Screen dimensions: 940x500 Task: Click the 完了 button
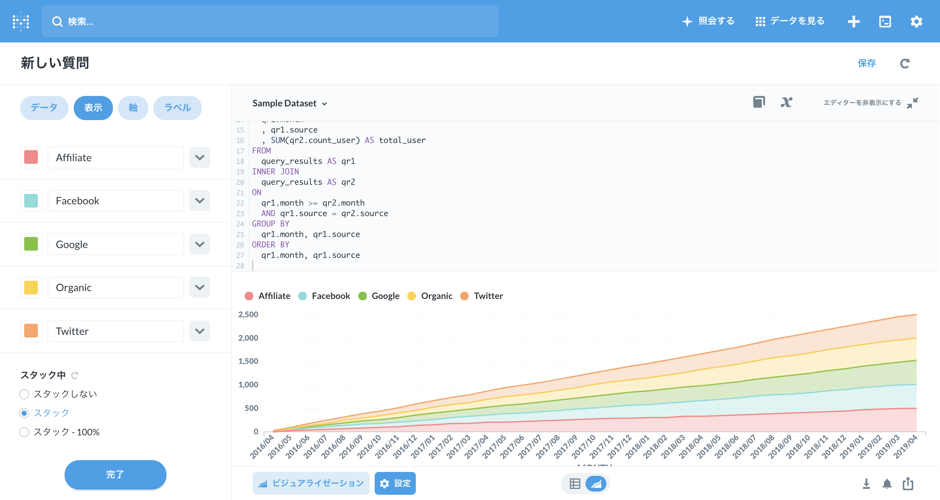(x=115, y=475)
